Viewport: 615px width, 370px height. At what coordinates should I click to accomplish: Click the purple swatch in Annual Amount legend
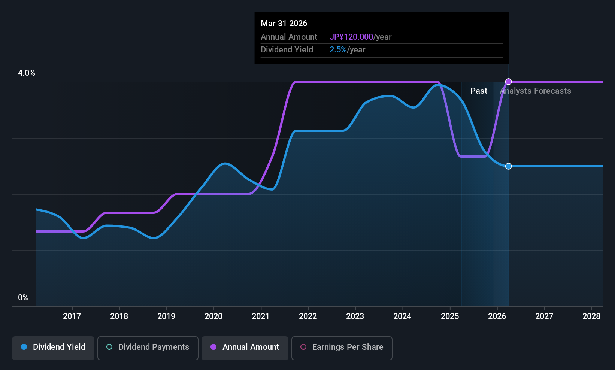pos(213,347)
